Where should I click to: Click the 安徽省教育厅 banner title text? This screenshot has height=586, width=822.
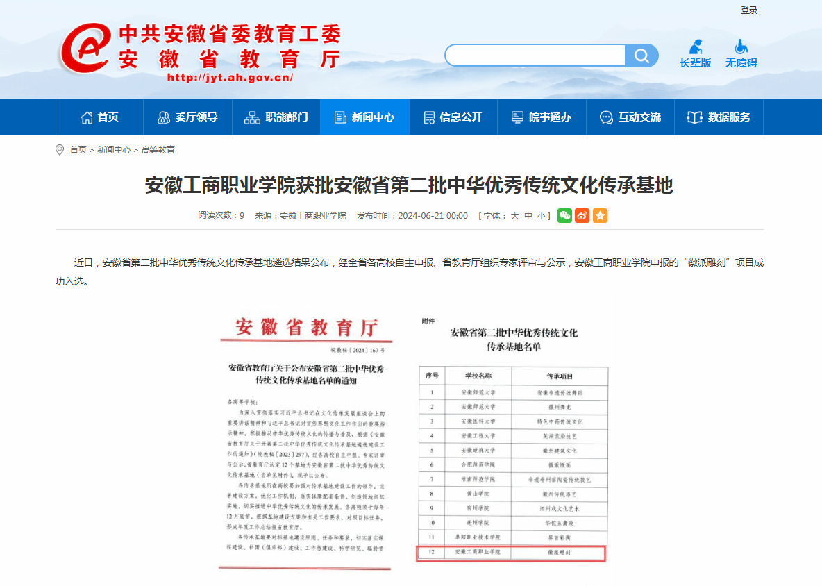tap(230, 59)
